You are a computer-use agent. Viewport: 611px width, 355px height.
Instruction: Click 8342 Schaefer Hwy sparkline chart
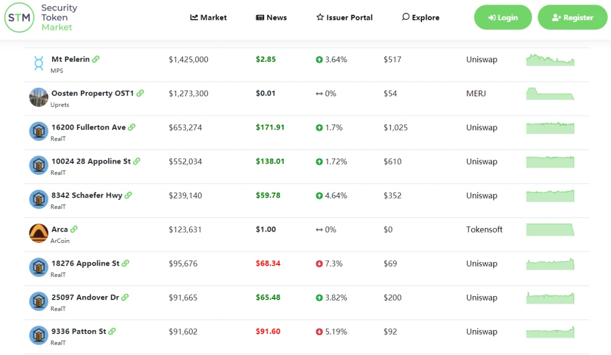click(550, 195)
